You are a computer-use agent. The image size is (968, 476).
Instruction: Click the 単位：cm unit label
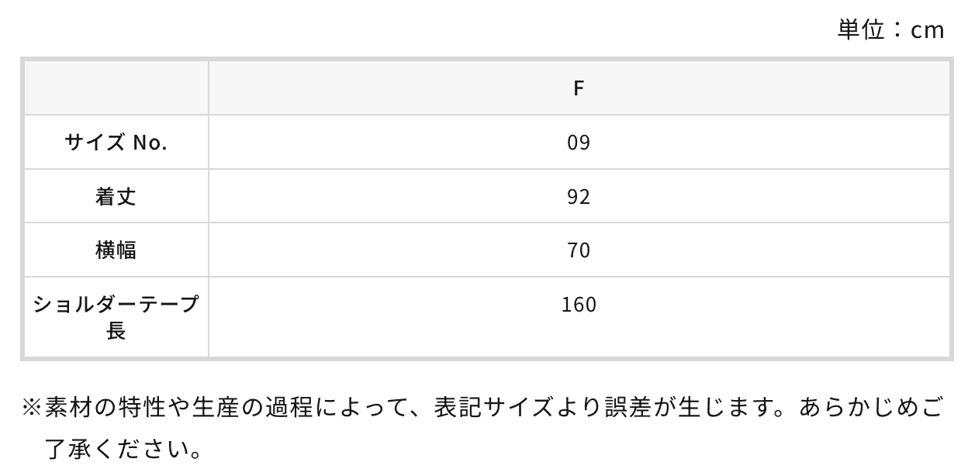click(890, 29)
